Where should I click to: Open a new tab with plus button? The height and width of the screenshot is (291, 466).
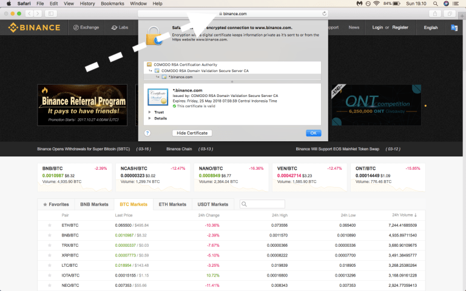(x=462, y=16)
